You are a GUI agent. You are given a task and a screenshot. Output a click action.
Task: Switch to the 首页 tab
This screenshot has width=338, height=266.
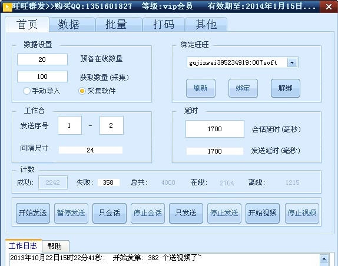(x=27, y=24)
